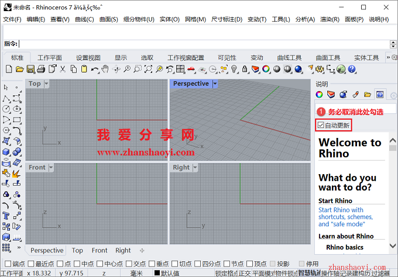Enable the 中心点 osnap checkbox

click(x=99, y=264)
